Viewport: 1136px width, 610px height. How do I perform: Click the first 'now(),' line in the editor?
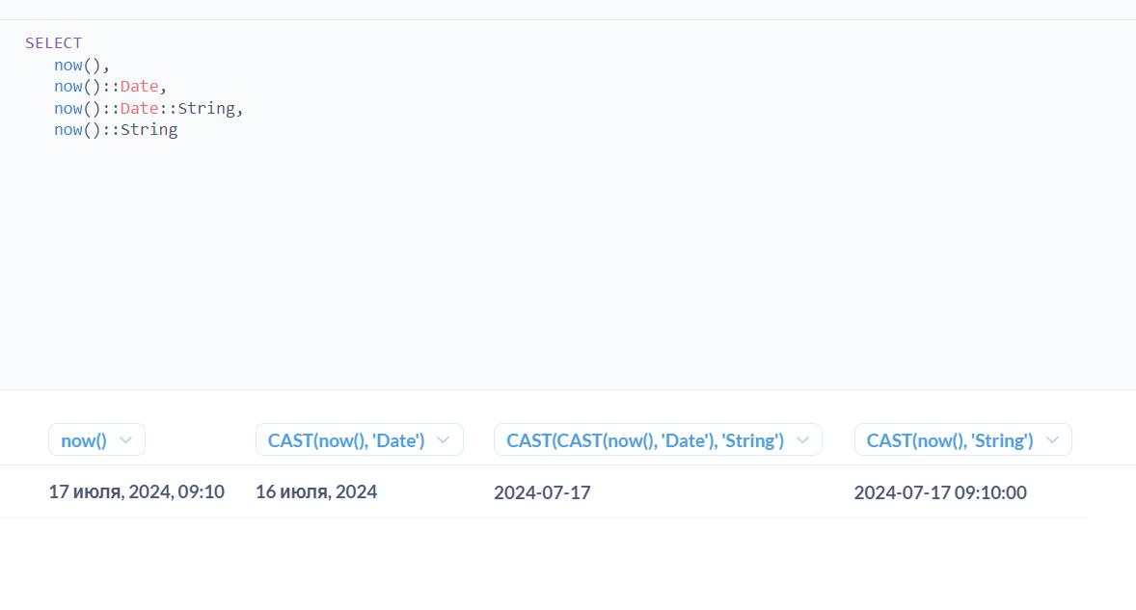tap(82, 66)
